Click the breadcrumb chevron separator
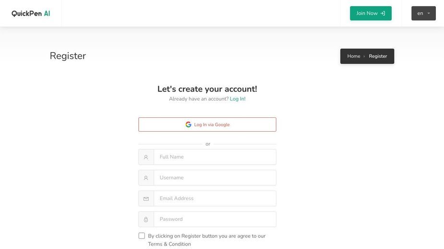Viewport: 444px width, 249px height. pyautogui.click(x=364, y=56)
